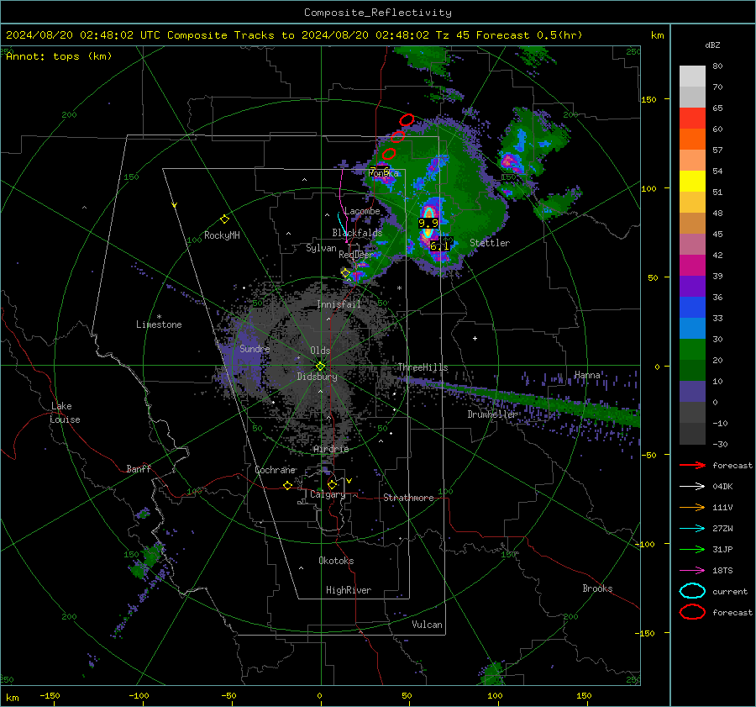Click the Stettler city label
Image resolution: width=756 pixels, height=707 pixels.
(x=490, y=243)
